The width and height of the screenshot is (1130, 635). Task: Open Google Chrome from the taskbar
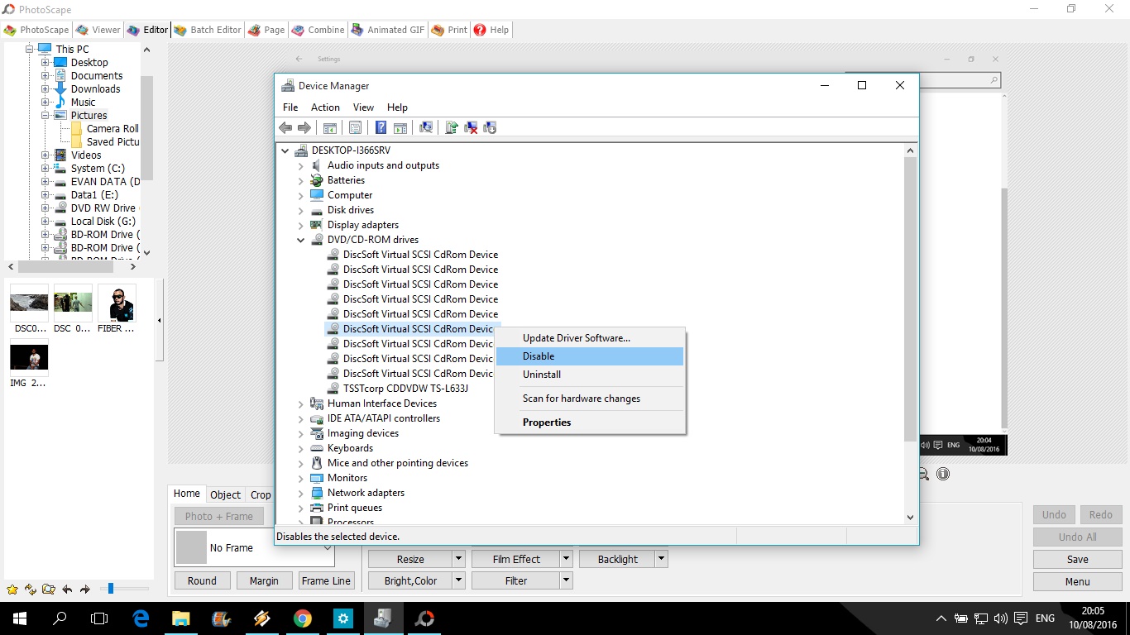click(303, 618)
